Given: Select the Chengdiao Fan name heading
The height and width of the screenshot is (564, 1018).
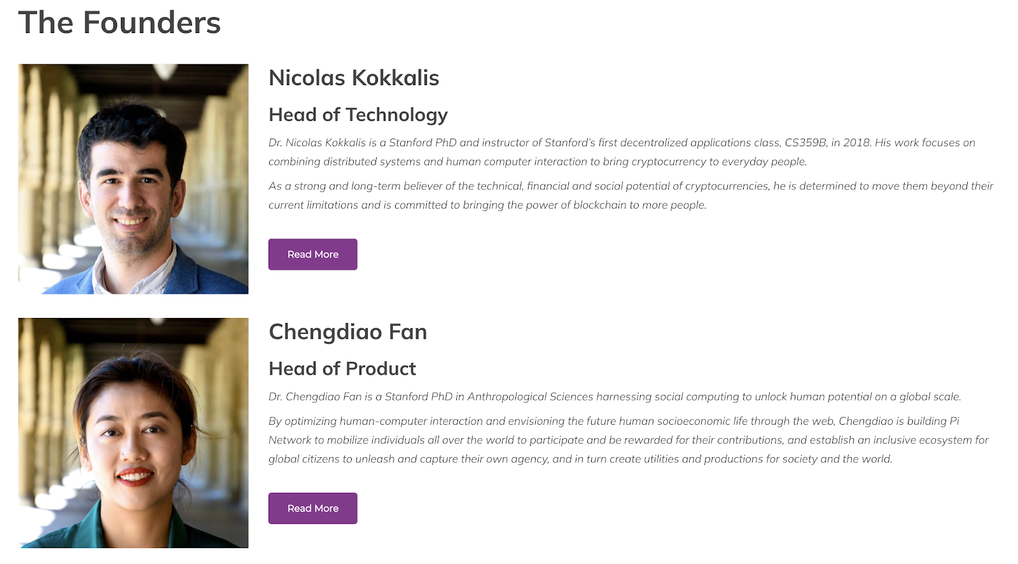Looking at the screenshot, I should pyautogui.click(x=347, y=332).
